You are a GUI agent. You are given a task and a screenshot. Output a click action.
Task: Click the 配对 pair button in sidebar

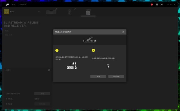[42, 94]
